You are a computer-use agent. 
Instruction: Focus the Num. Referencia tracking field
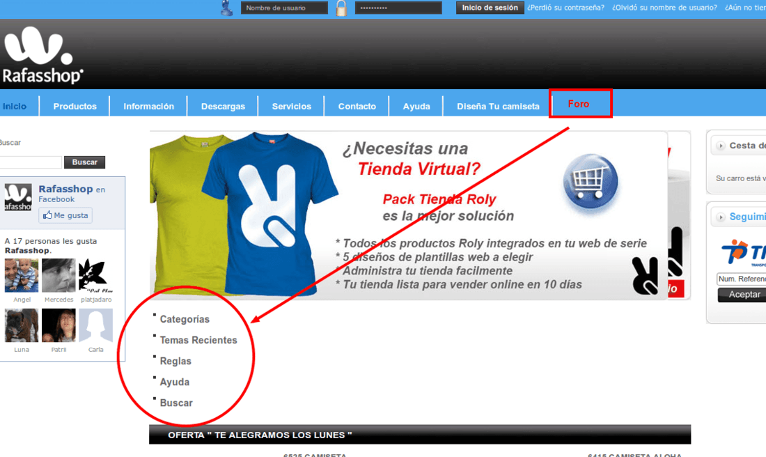click(741, 279)
